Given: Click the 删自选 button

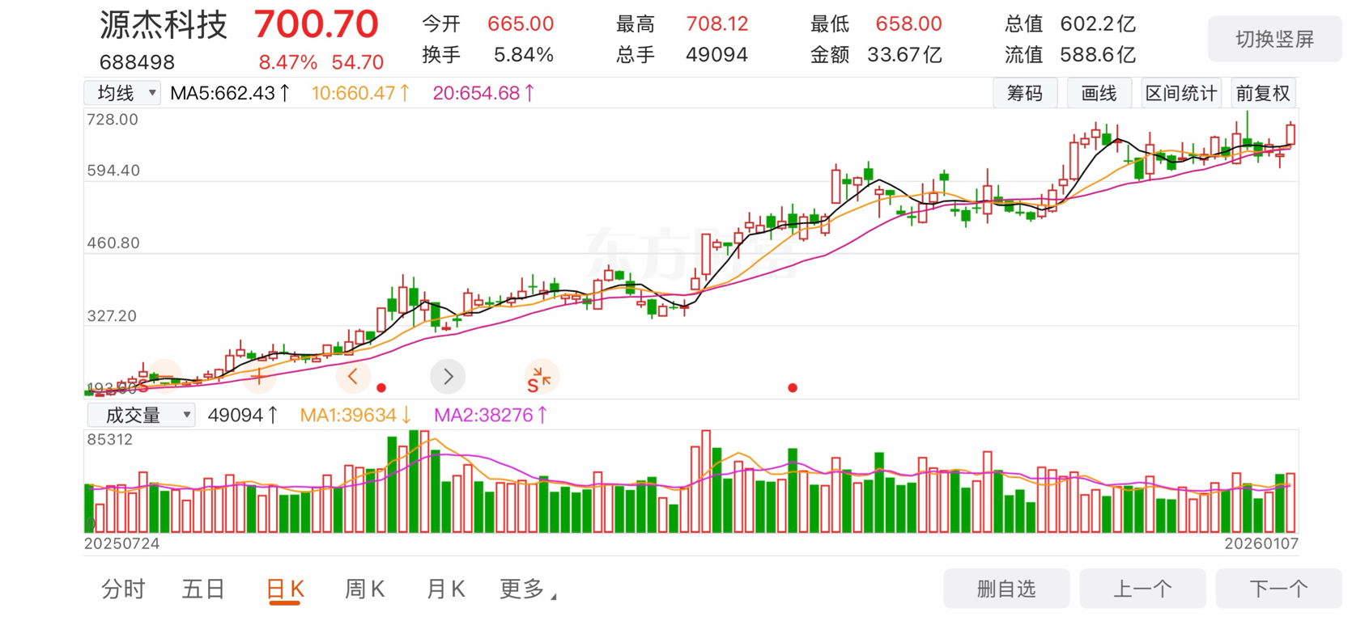Looking at the screenshot, I should tap(1006, 589).
